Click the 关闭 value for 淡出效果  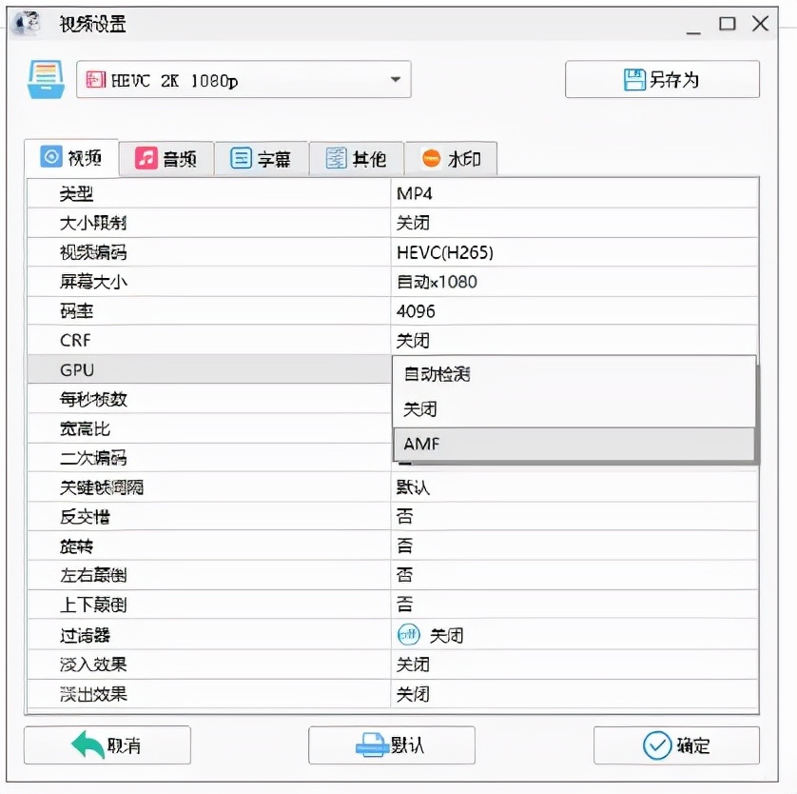413,694
